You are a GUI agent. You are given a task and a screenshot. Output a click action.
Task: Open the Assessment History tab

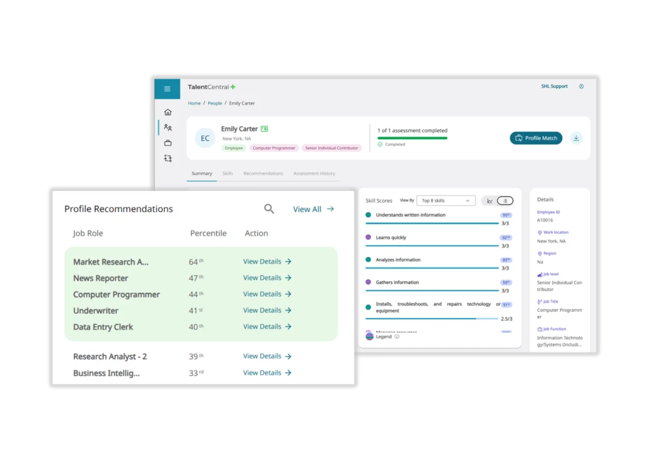click(x=314, y=173)
